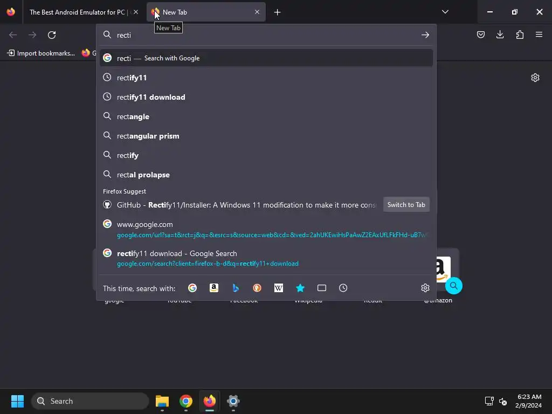Open the Extensions menu
Screen dimensions: 552x414
coord(520,34)
